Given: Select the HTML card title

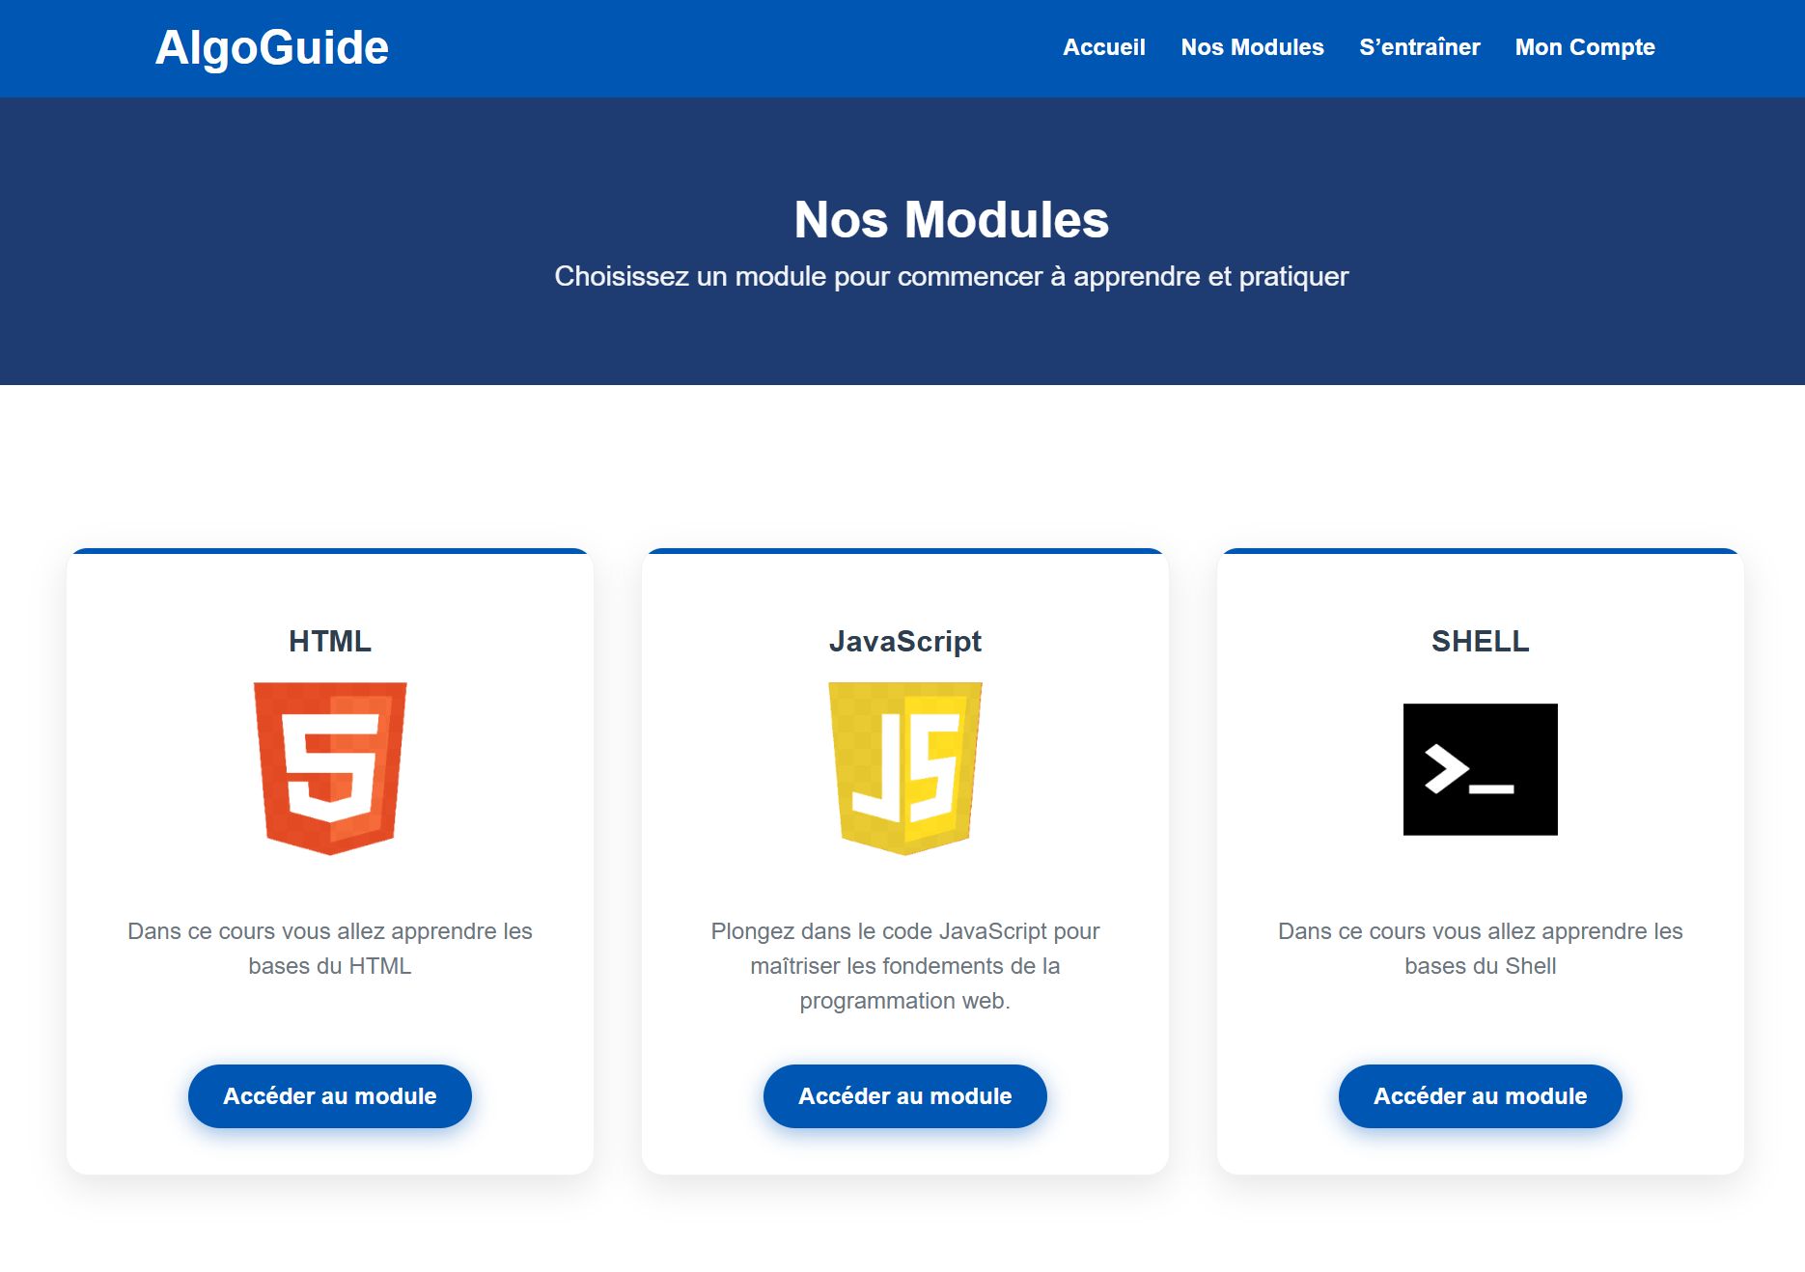Looking at the screenshot, I should [330, 641].
